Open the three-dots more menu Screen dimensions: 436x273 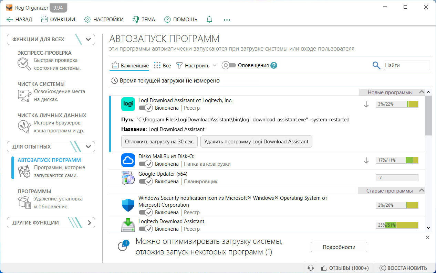pos(227,20)
